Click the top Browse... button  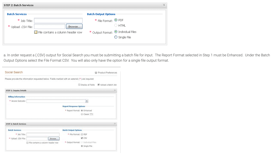click(74, 27)
